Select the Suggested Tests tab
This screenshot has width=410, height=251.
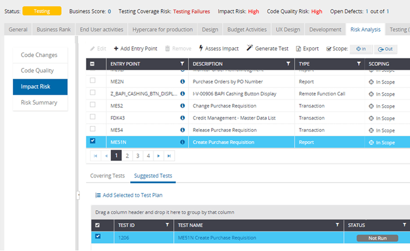[x=153, y=176]
